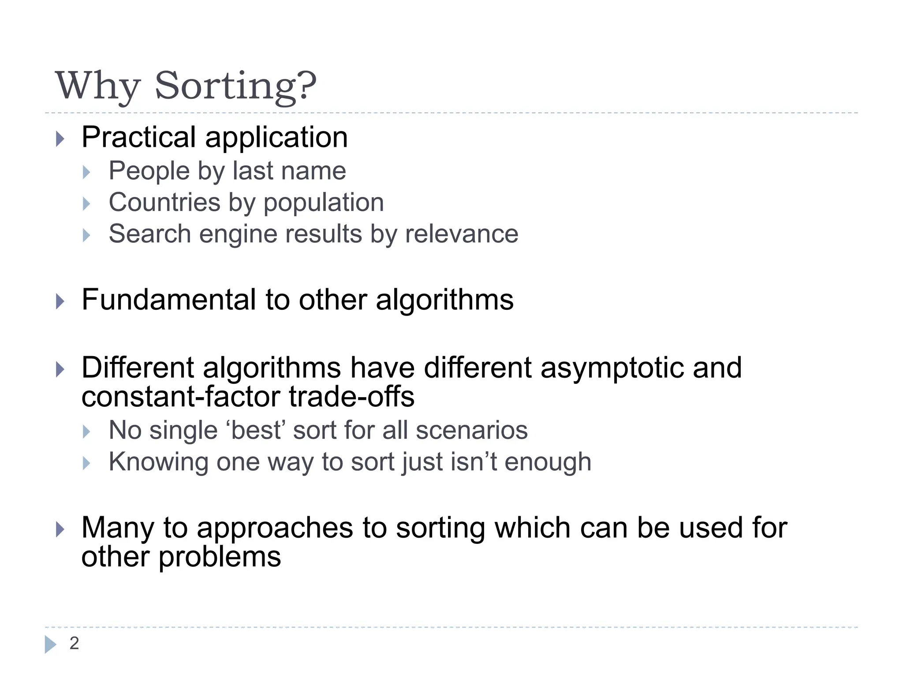Click the bullet arrow before Knowing one way
Image resolution: width=903 pixels, height=677 pixels.
tap(86, 464)
